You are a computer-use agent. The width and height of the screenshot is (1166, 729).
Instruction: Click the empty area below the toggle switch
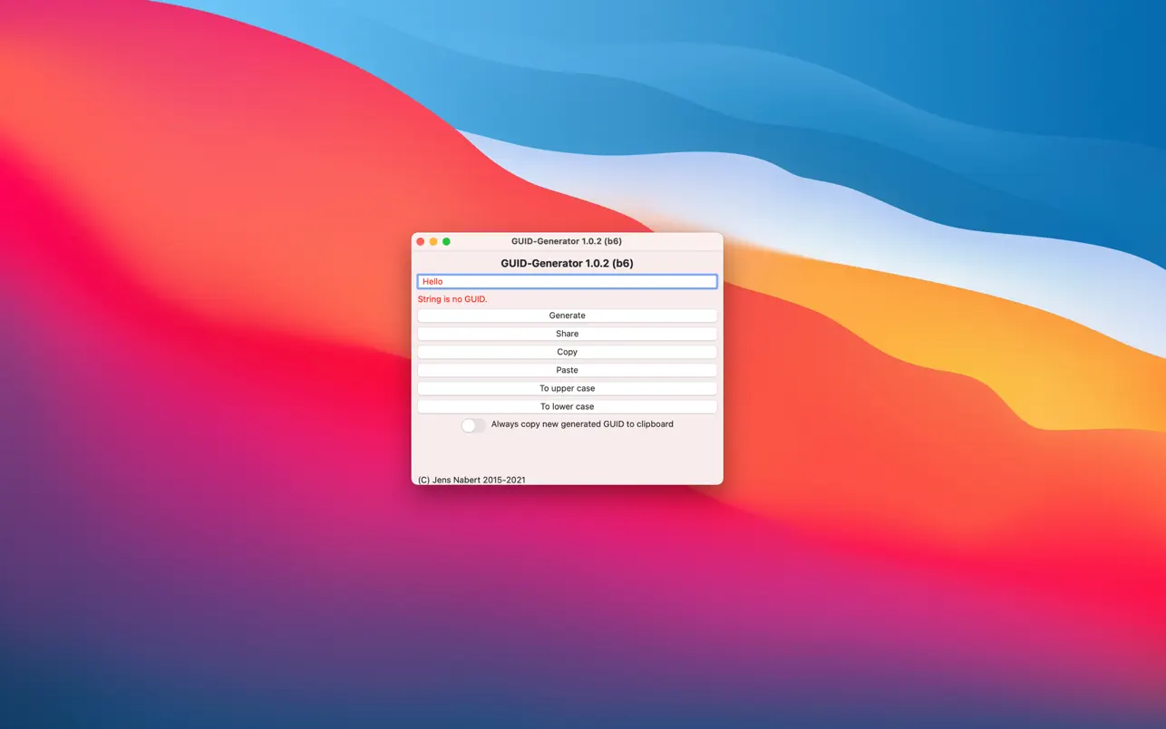(x=567, y=453)
